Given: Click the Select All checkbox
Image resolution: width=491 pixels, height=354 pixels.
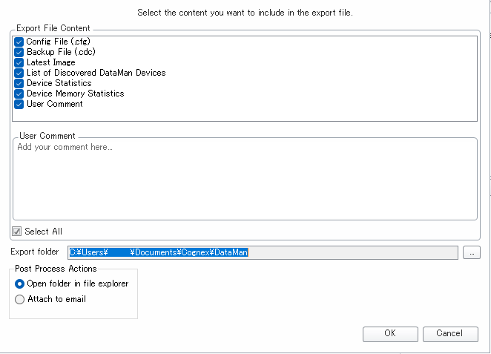Looking at the screenshot, I should (x=18, y=232).
